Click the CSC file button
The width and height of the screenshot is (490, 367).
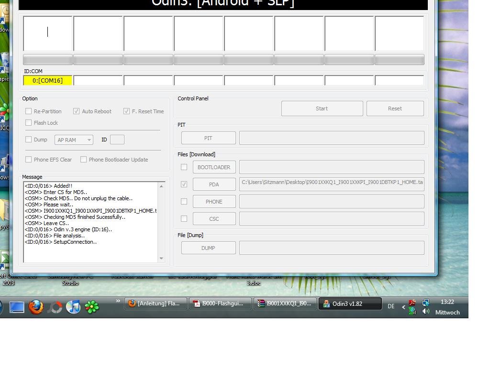[214, 219]
